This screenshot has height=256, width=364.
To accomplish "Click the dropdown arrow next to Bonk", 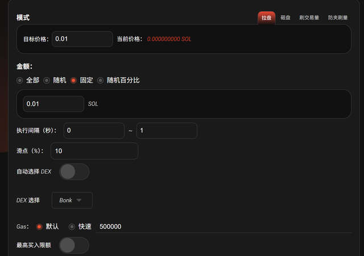I will coord(79,200).
